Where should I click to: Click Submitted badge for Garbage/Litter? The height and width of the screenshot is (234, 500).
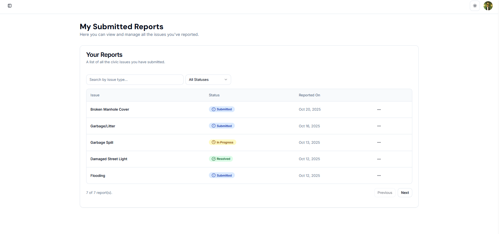222,126
